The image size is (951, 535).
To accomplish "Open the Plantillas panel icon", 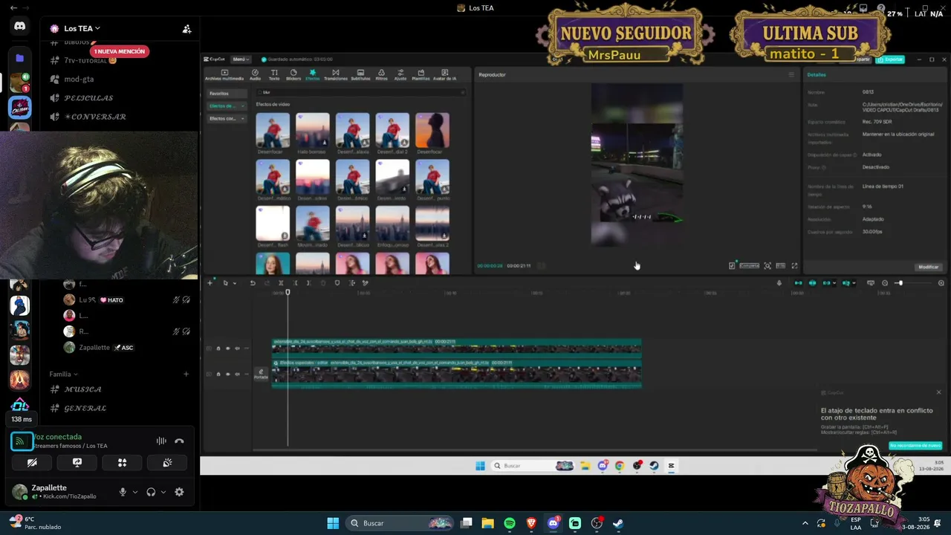I will pos(421,74).
